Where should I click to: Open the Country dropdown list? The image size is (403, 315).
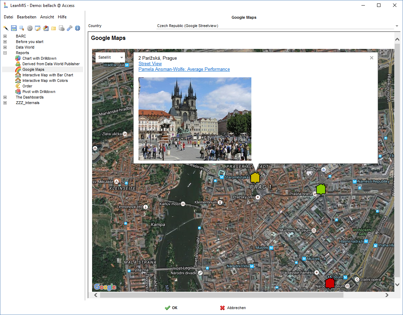click(x=397, y=26)
